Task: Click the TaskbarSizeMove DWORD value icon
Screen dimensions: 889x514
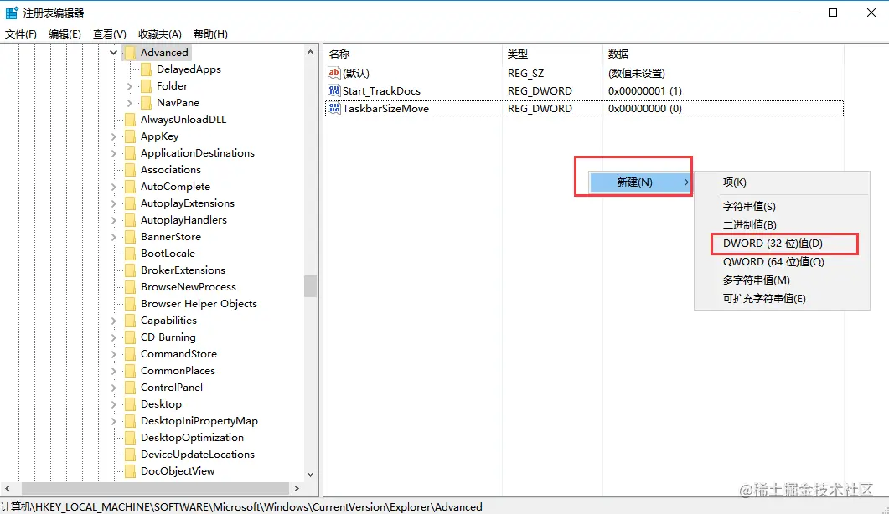Action: tap(334, 108)
